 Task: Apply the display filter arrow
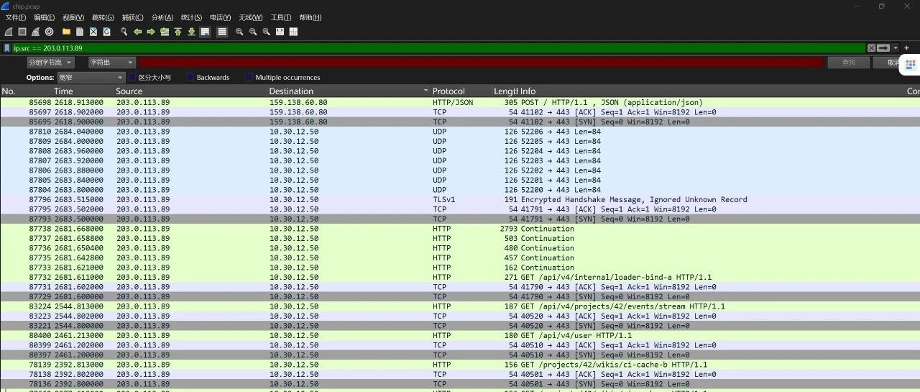(883, 47)
